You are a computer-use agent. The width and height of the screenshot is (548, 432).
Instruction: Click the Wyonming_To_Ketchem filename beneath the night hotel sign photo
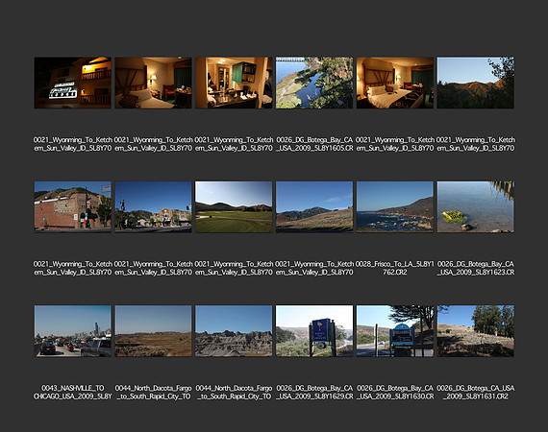click(x=73, y=144)
